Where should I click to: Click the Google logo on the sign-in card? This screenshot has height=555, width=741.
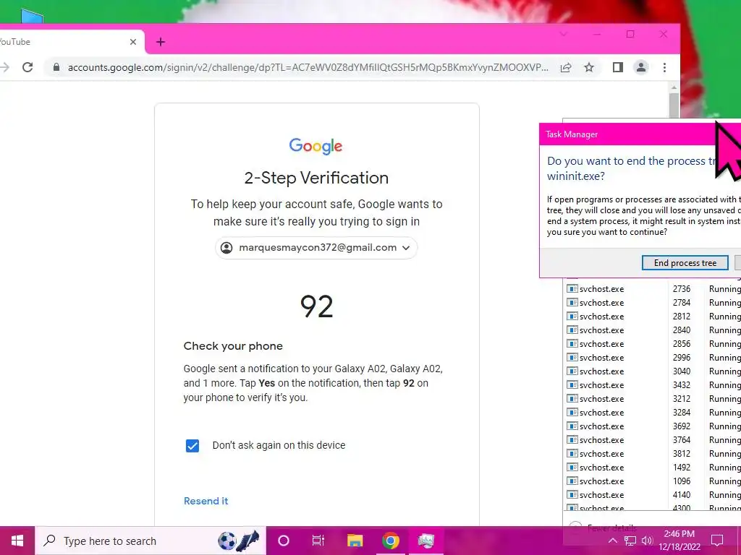[x=316, y=146]
